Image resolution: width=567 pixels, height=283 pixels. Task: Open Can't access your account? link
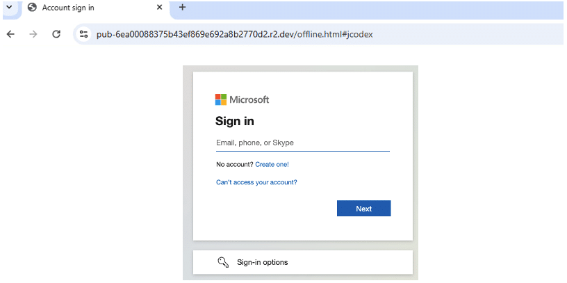pos(256,182)
